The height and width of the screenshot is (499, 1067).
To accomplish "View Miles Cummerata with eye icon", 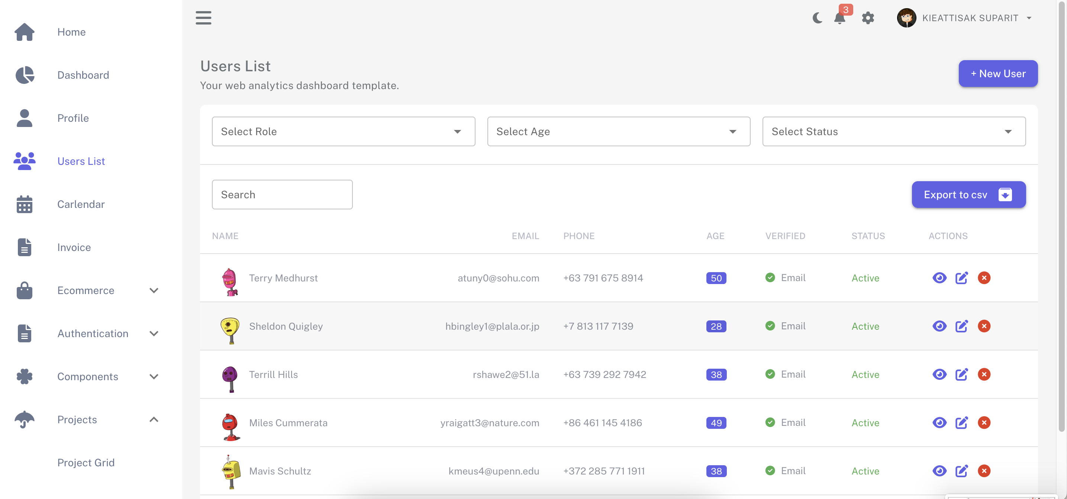I will coord(939,423).
